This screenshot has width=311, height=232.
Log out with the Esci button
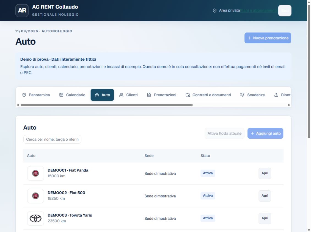(x=285, y=10)
